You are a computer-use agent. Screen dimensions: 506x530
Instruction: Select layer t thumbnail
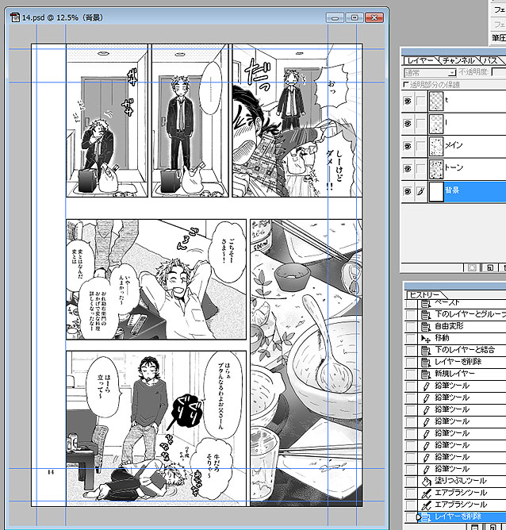coord(436,101)
